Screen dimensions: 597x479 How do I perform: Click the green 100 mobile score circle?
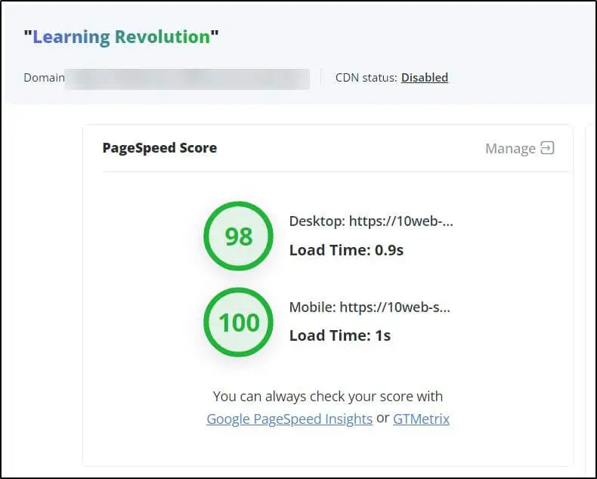click(239, 323)
